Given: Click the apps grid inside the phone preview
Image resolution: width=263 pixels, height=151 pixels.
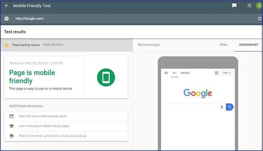Looking at the screenshot, I should pos(217,73).
